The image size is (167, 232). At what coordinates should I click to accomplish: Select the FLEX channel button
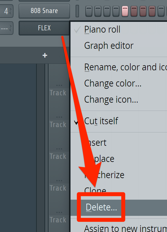44,28
